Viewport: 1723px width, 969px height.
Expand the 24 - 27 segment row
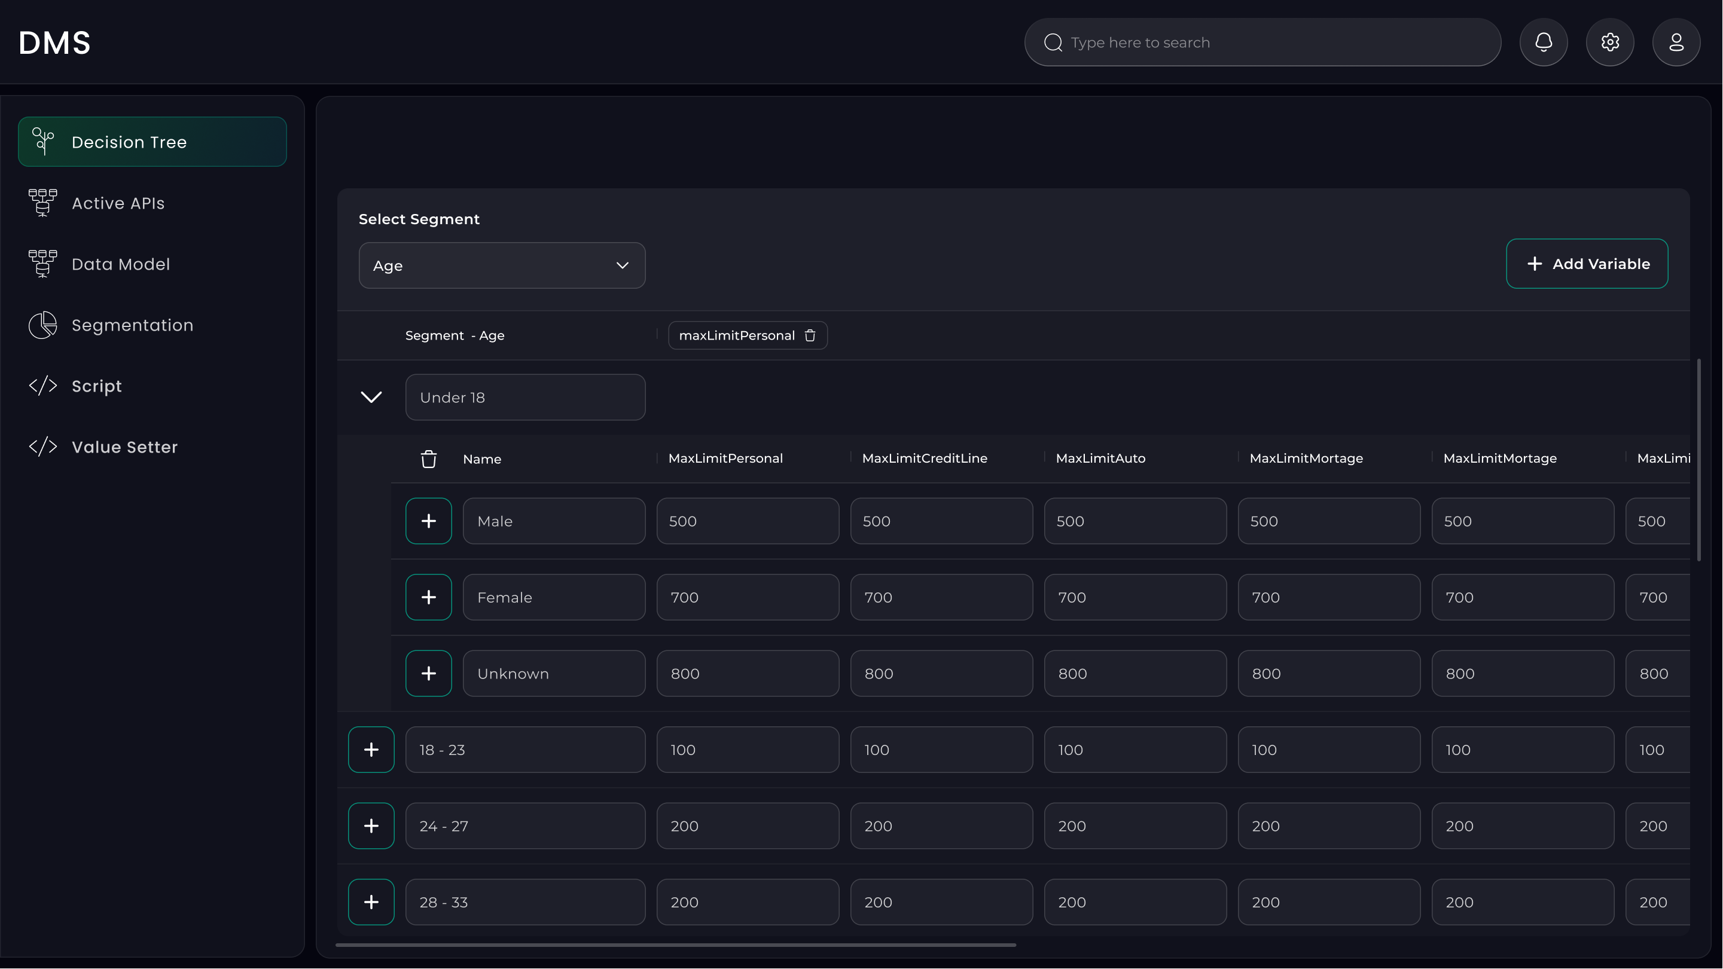371,826
